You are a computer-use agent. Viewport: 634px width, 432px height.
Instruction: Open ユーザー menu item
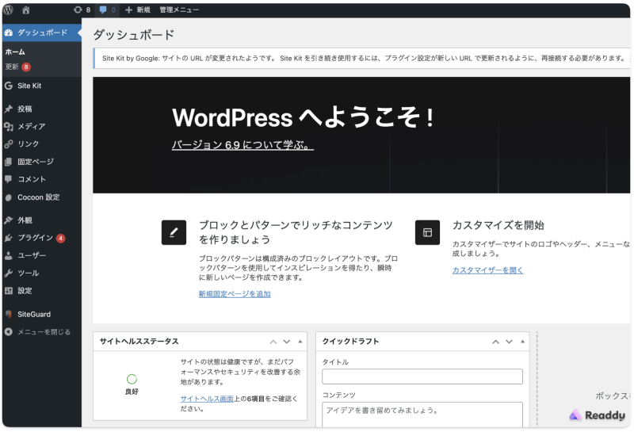coord(42,256)
